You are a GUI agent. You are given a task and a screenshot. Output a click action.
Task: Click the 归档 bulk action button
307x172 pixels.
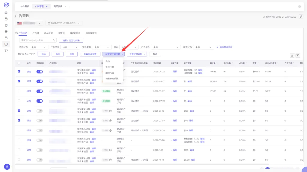click(x=72, y=54)
